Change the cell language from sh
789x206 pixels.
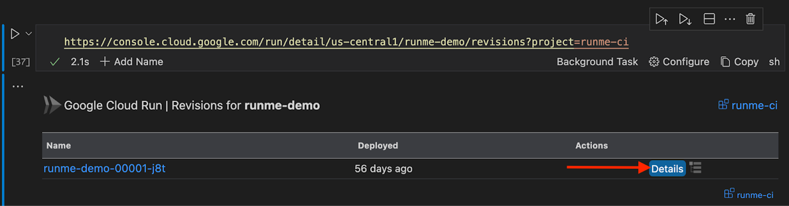[x=774, y=62]
